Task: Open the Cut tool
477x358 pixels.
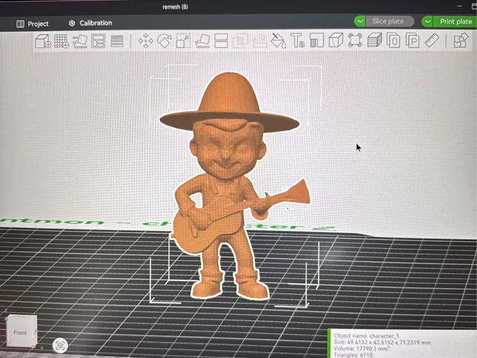Action: point(221,41)
